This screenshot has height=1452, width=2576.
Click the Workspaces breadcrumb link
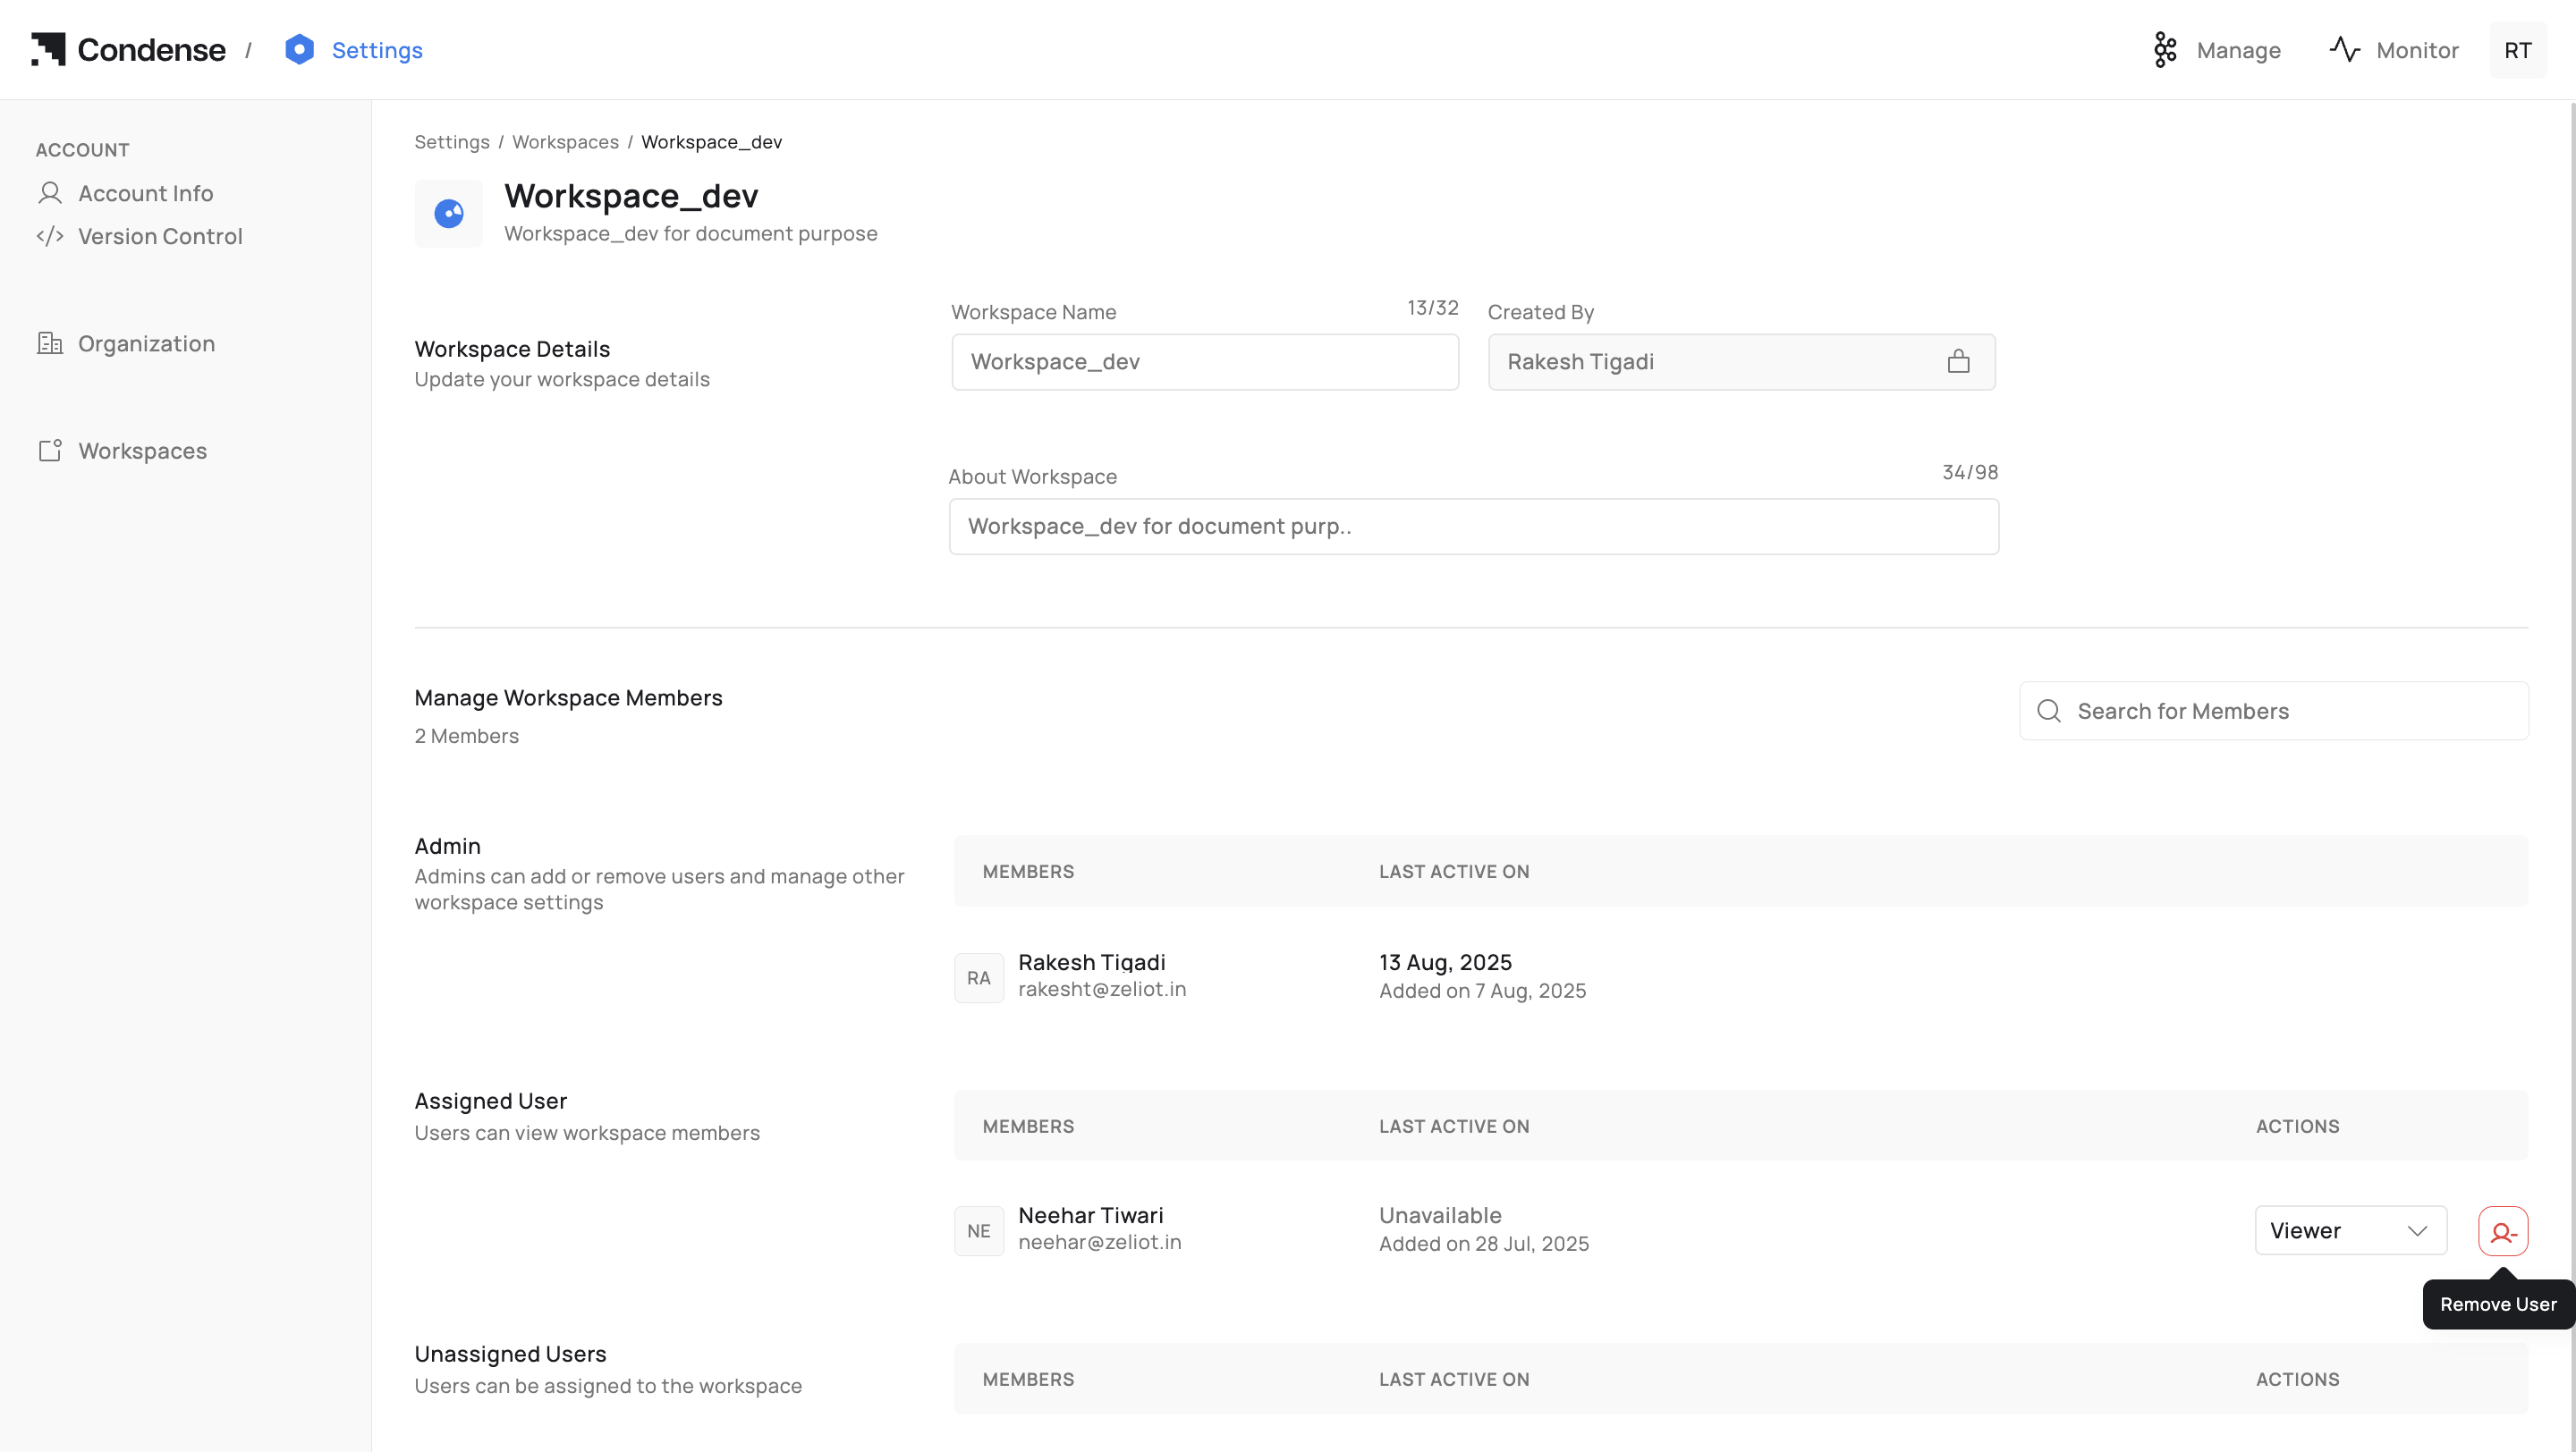[565, 142]
